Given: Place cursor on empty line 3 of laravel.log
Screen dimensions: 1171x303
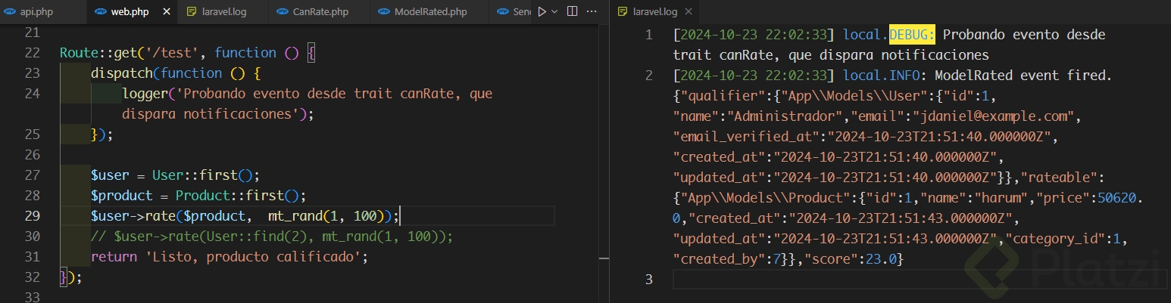Looking at the screenshot, I should 833,280.
